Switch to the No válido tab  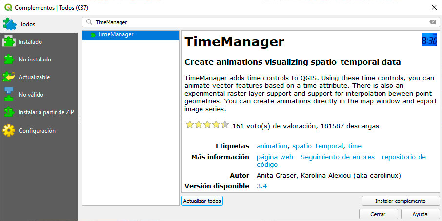pyautogui.click(x=39, y=95)
